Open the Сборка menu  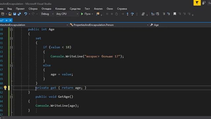[33, 9]
